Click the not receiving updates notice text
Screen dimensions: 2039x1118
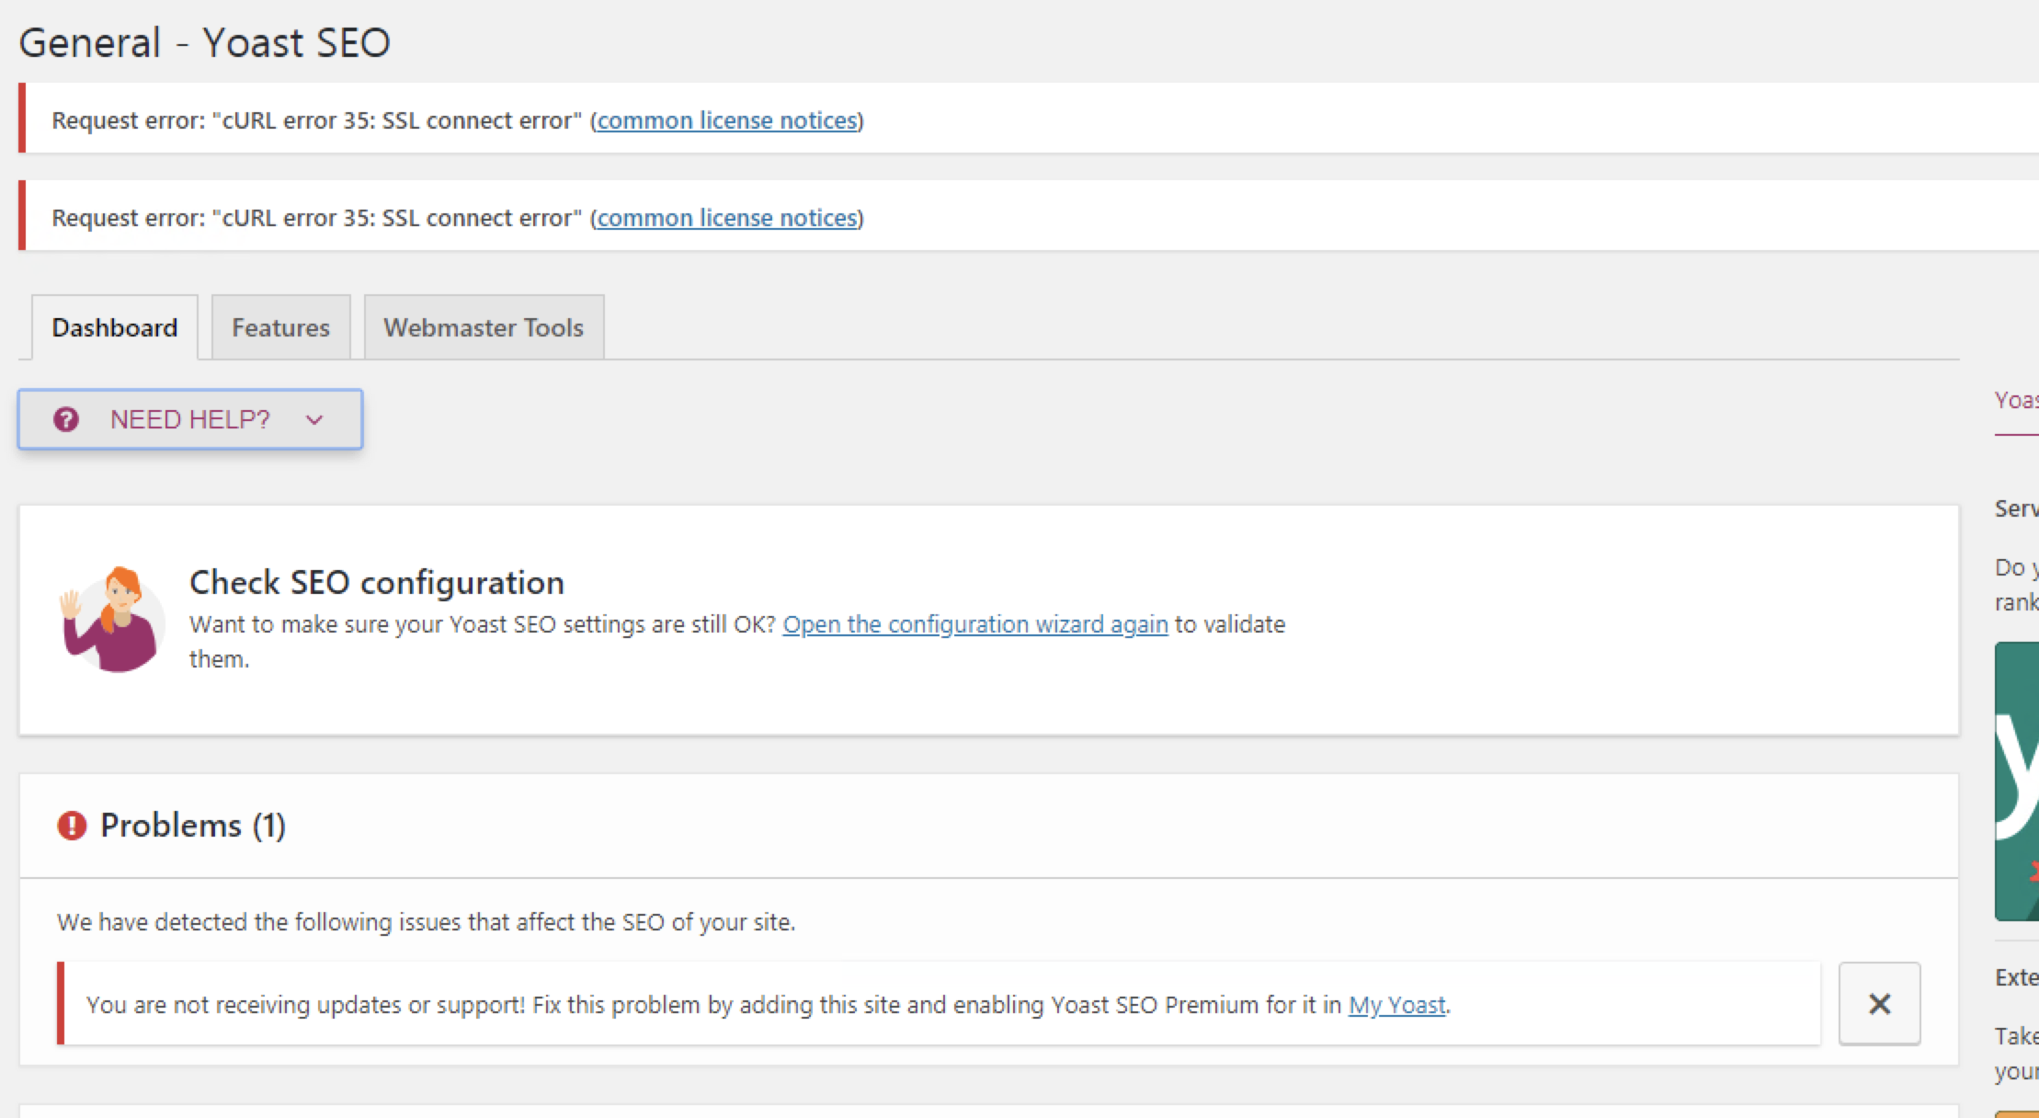click(x=768, y=1005)
